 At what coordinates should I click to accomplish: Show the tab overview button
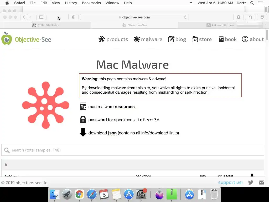pos(262,17)
